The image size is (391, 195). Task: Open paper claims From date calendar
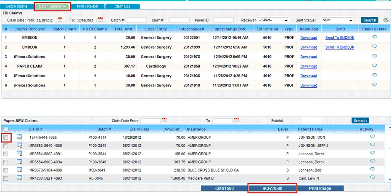click(x=164, y=120)
